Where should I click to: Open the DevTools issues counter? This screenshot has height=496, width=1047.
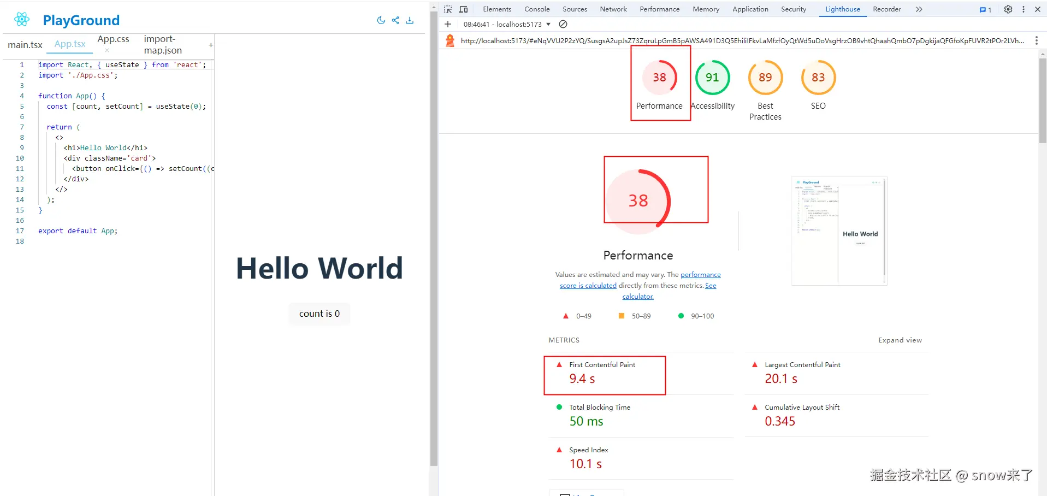985,9
